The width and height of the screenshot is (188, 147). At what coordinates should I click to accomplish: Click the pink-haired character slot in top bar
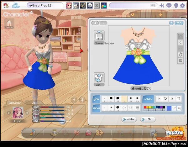(x=69, y=6)
